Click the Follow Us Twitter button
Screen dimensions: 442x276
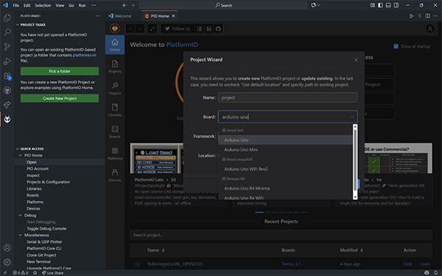[x=178, y=29]
